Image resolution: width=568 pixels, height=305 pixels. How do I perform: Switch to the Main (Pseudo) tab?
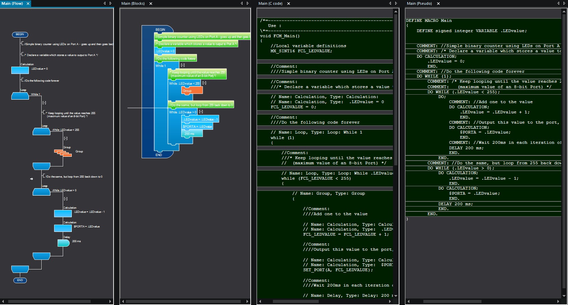pyautogui.click(x=419, y=3)
